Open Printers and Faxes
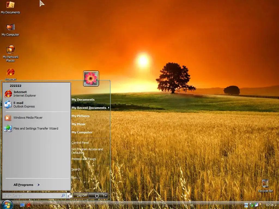279x209 pixels. (x=84, y=159)
